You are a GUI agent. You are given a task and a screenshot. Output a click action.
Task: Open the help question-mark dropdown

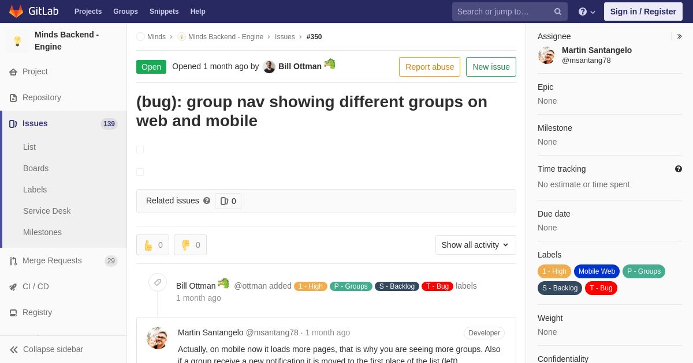coord(587,12)
